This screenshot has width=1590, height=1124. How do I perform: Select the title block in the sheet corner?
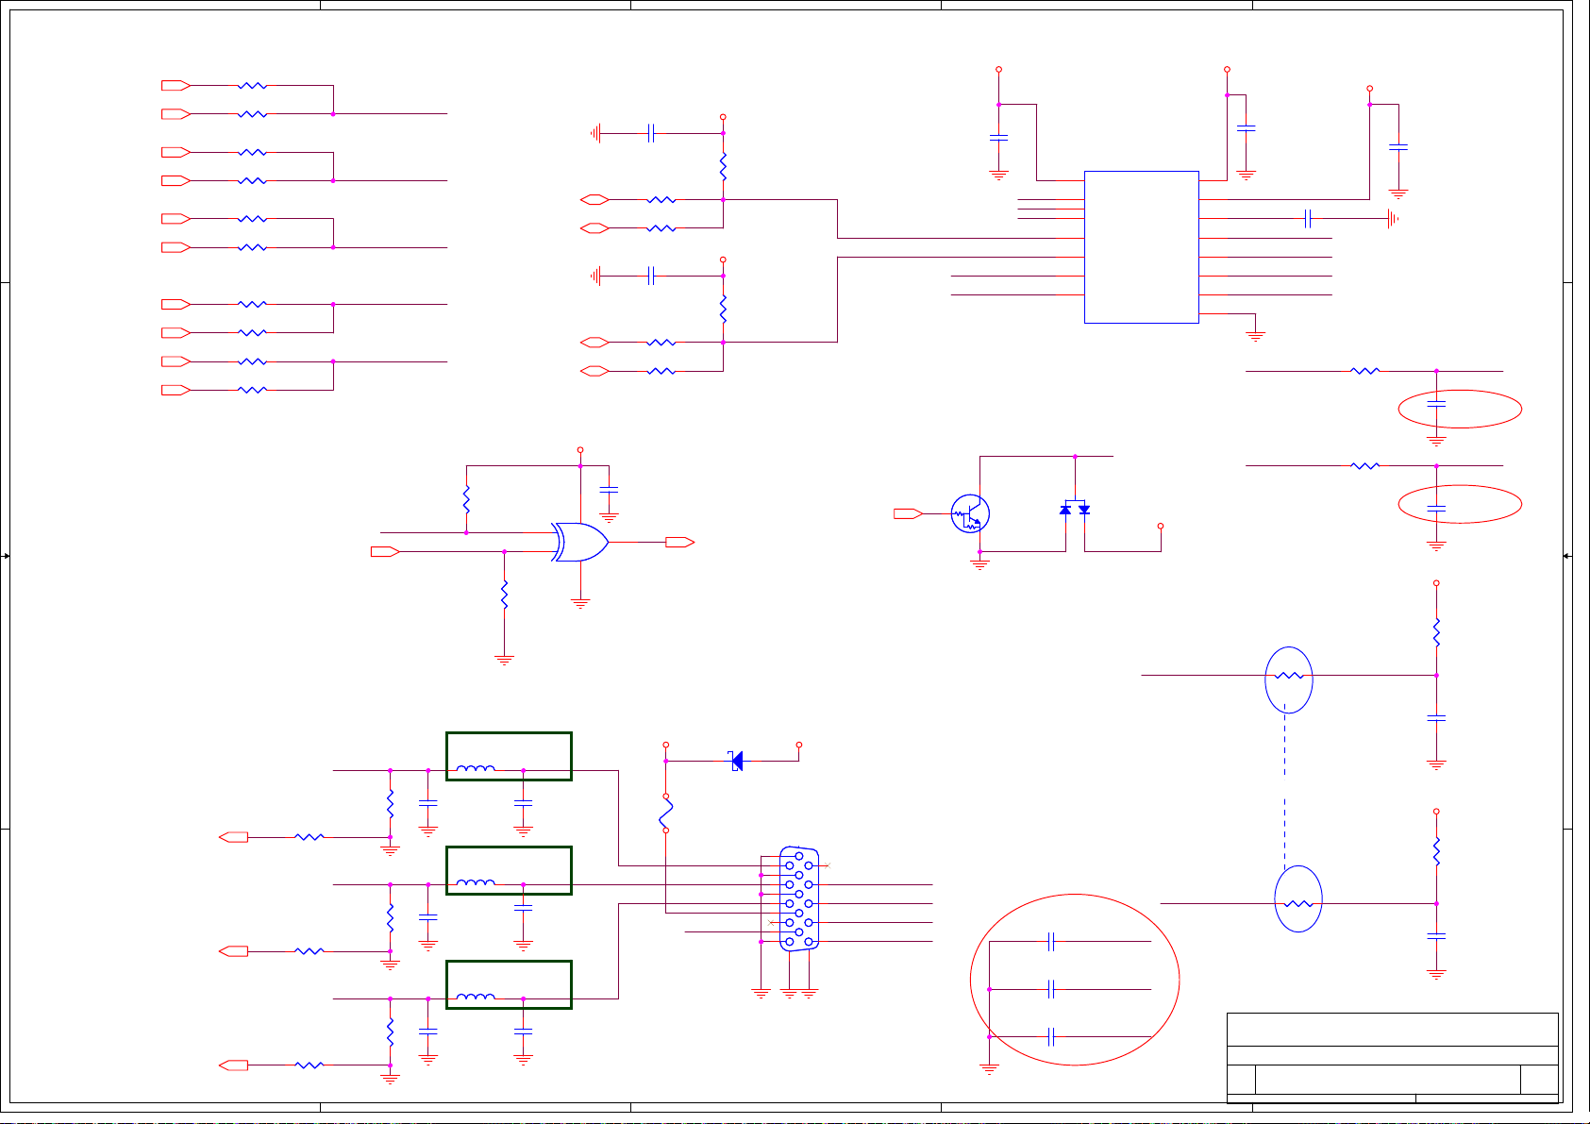[x=1393, y=1058]
